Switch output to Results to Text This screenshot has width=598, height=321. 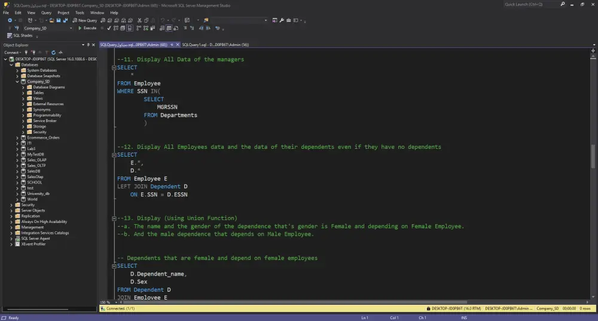coord(162,28)
